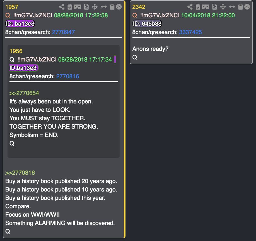Image resolution: width=256 pixels, height=241 pixels.
Task: Collapse post 2342 with the circled caret
Action: [x=247, y=7]
